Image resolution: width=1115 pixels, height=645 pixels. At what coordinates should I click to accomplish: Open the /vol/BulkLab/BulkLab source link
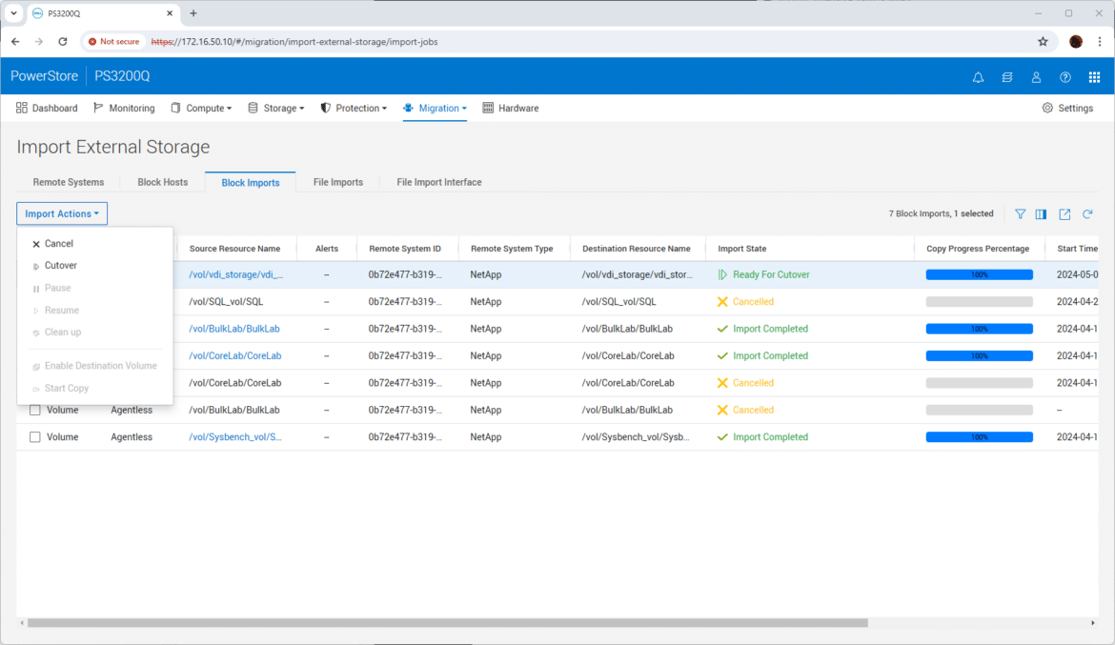click(x=233, y=330)
